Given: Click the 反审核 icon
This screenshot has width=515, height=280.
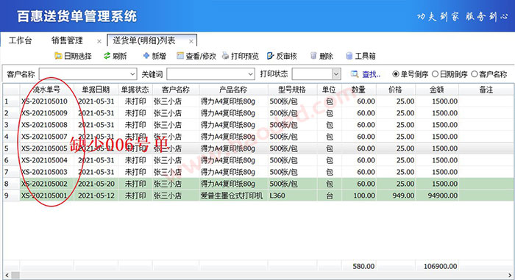Looking at the screenshot, I should [x=270, y=56].
